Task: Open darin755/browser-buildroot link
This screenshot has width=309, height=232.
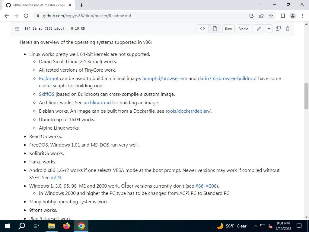Action: [x=228, y=79]
